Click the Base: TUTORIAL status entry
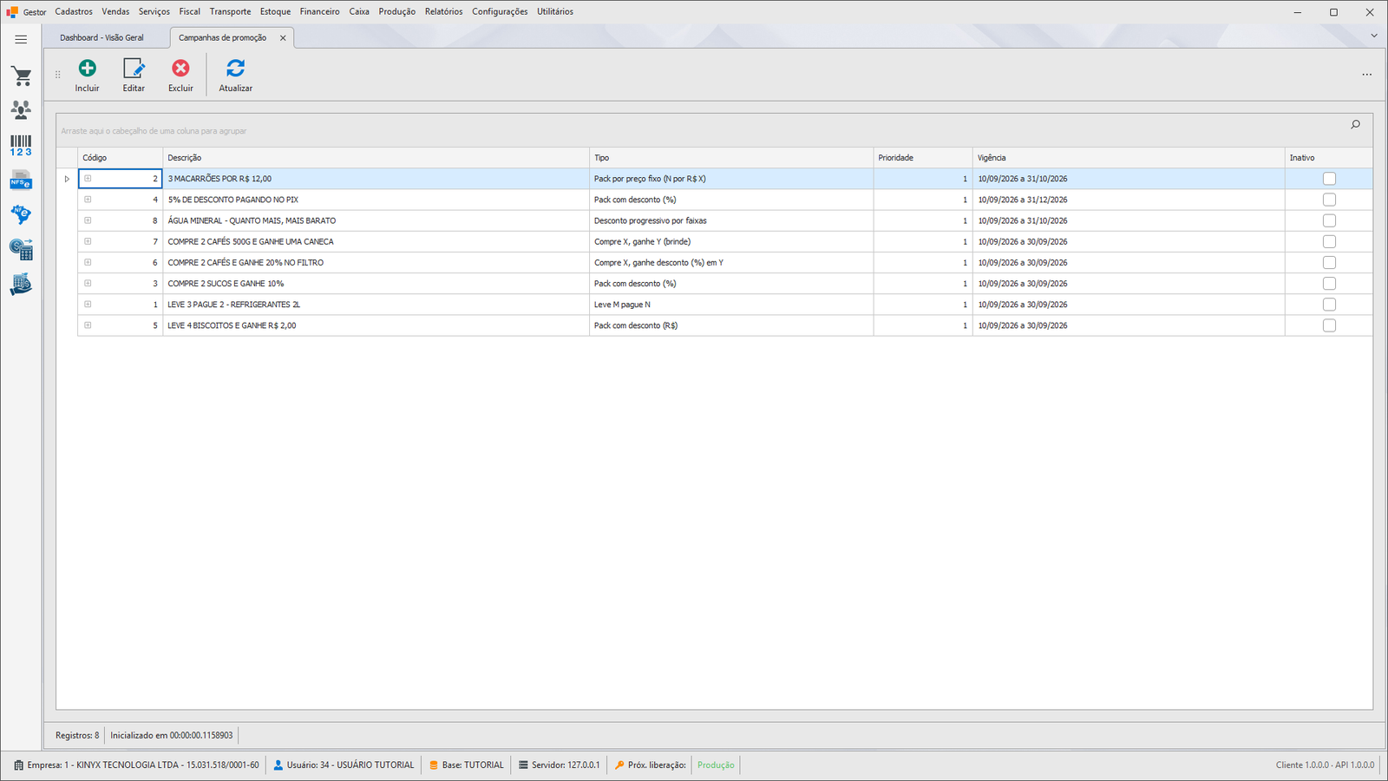This screenshot has height=781, width=1388. [466, 765]
